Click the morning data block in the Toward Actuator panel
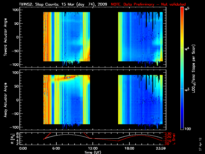This screenshot has height=154, width=205. coord(67,37)
